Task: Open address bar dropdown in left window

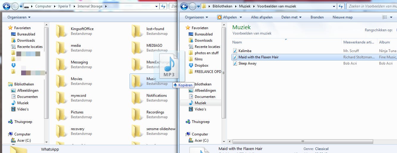Action: pos(157,6)
